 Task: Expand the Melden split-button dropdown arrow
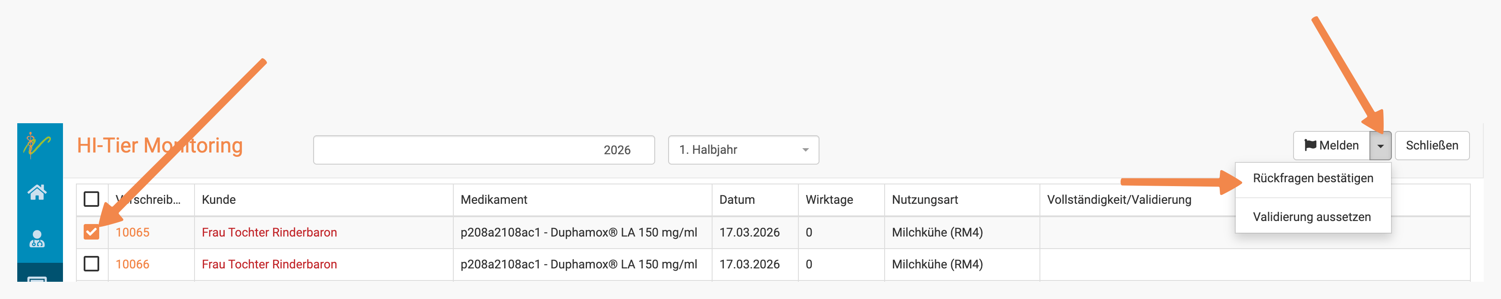pyautogui.click(x=1380, y=146)
